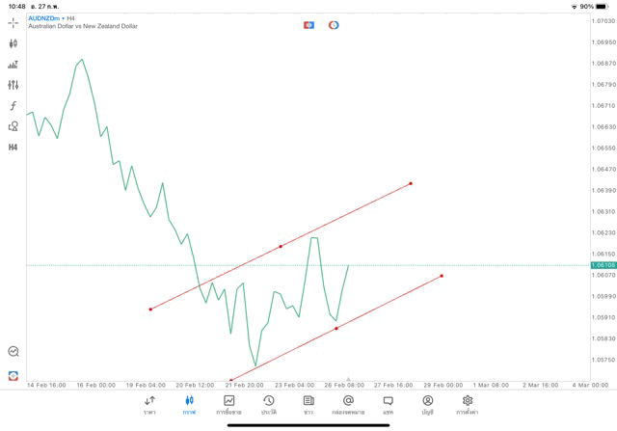Open chart bar settings icon

click(x=13, y=65)
